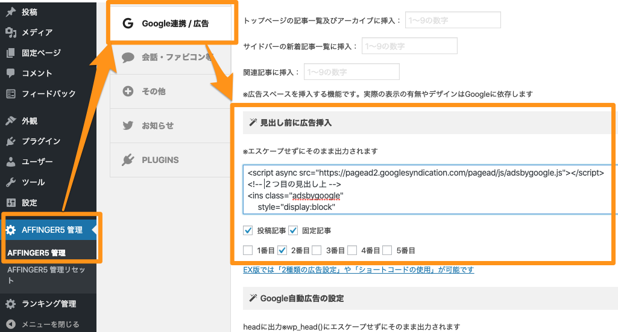The width and height of the screenshot is (618, 332).
Task: Enable the 1番目 checkbox
Action: (x=248, y=250)
